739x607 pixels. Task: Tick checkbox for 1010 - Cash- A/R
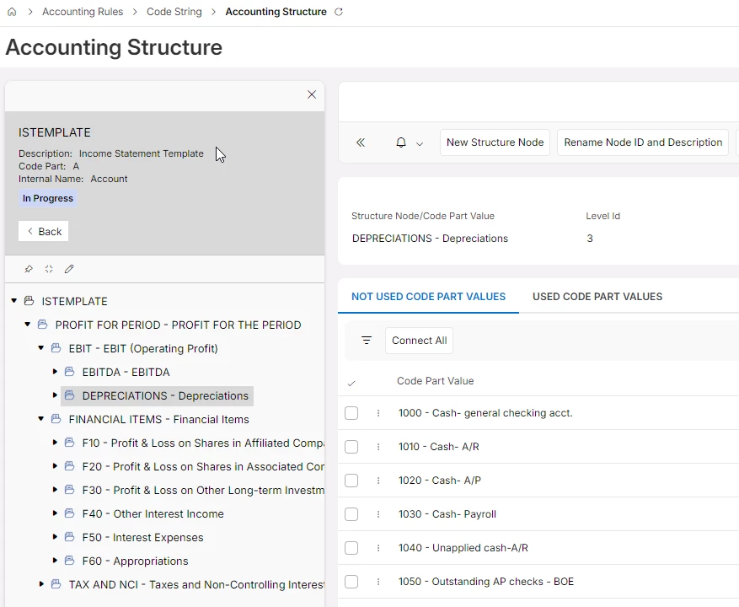[351, 447]
